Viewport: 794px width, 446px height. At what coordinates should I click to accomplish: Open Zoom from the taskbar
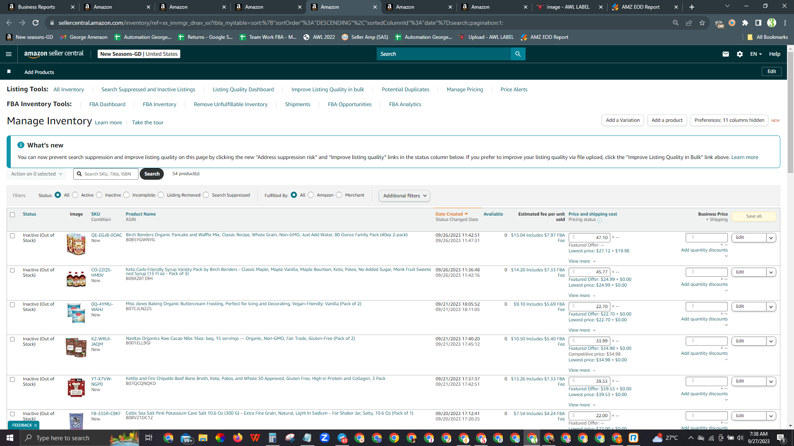pos(325,438)
